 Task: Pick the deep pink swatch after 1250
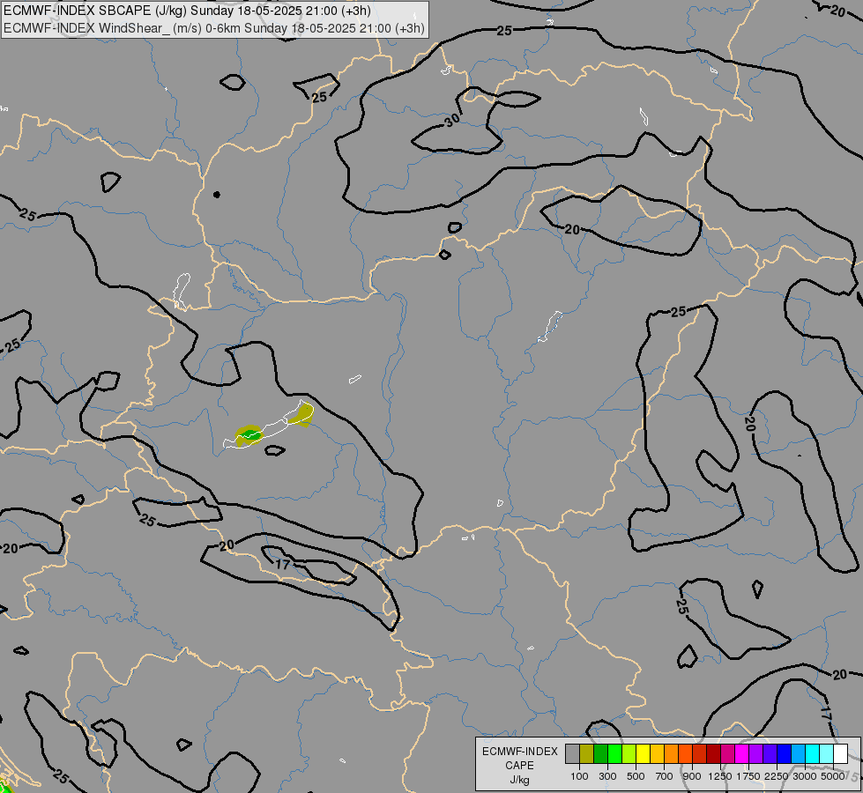pyautogui.click(x=727, y=753)
